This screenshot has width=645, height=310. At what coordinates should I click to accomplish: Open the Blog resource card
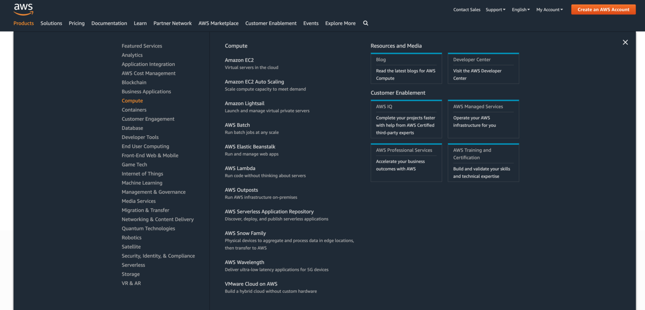click(406, 68)
